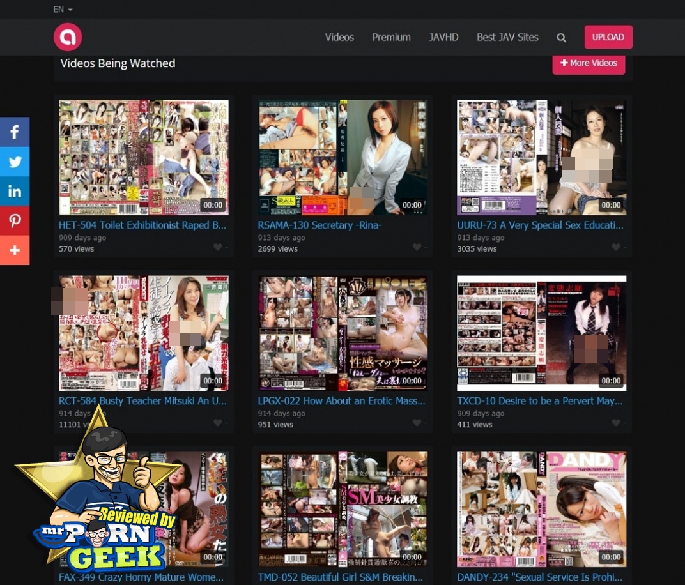Like the UURU-73 video with its heart
Image resolution: width=685 pixels, height=585 pixels.
point(615,247)
